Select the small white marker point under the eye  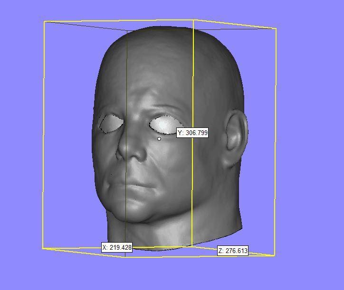click(159, 139)
